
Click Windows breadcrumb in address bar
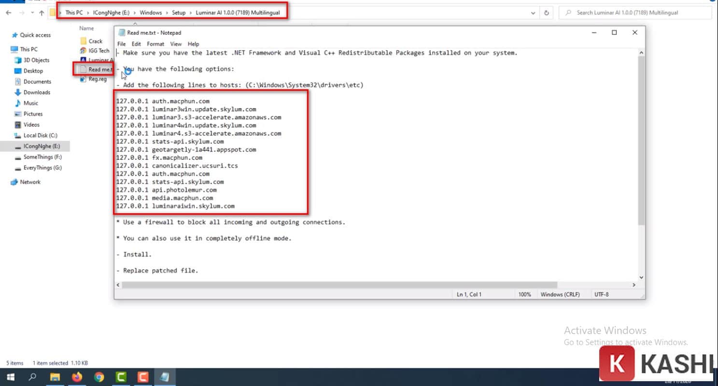(x=151, y=13)
